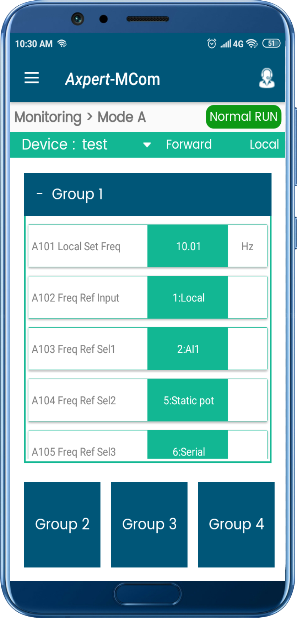Change A103 Freq Ref Sel1 value 2:AI1
The width and height of the screenshot is (297, 618).
[x=188, y=349]
